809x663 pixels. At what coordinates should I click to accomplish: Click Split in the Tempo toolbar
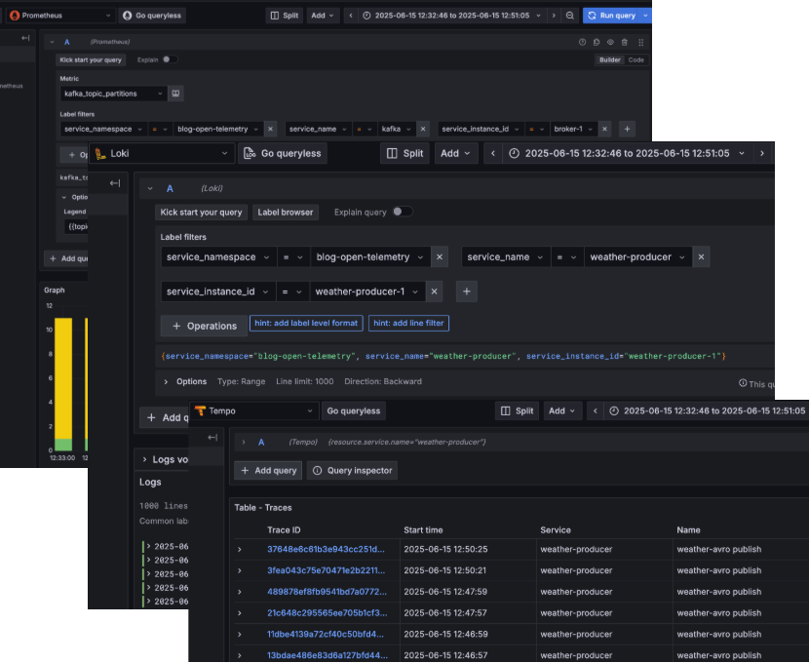pyautogui.click(x=517, y=411)
